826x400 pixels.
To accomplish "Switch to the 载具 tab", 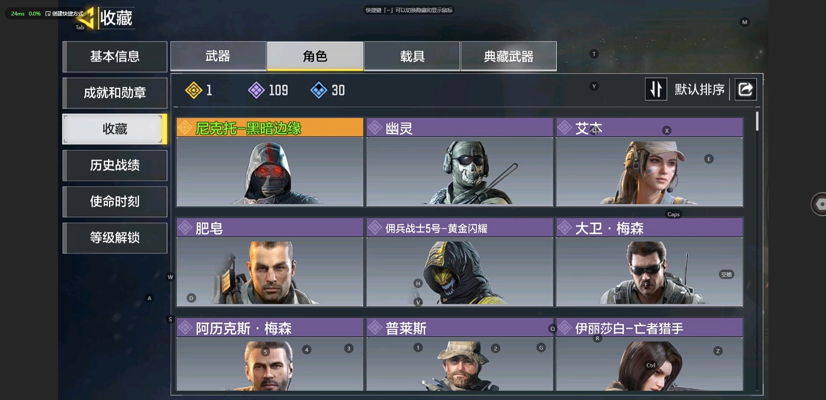I will tap(412, 56).
